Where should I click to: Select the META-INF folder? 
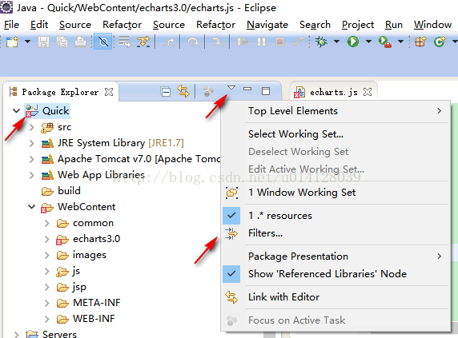[x=97, y=303]
